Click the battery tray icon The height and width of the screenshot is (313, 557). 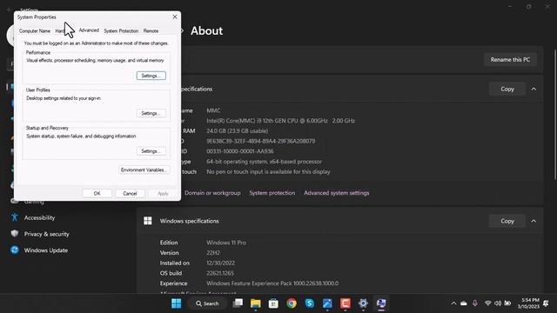[507, 303]
